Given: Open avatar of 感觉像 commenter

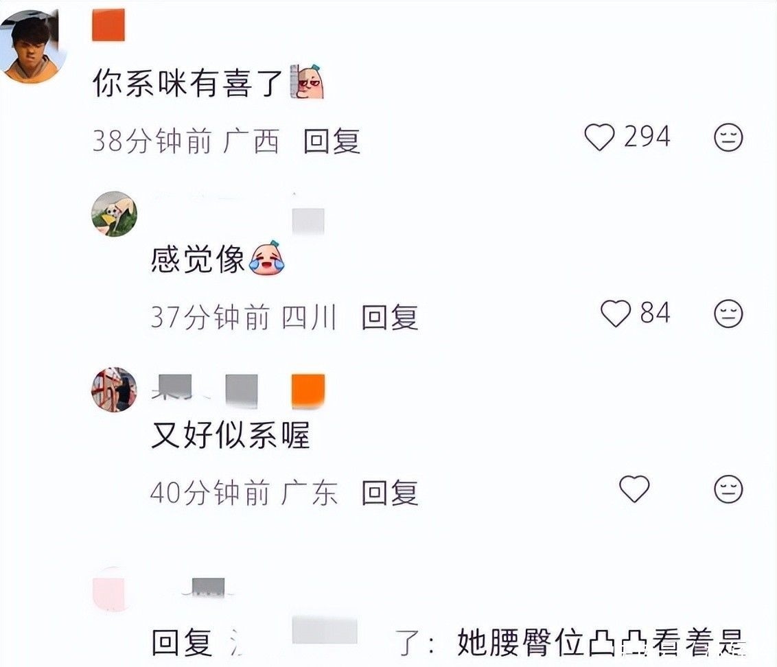Looking at the screenshot, I should (115, 214).
